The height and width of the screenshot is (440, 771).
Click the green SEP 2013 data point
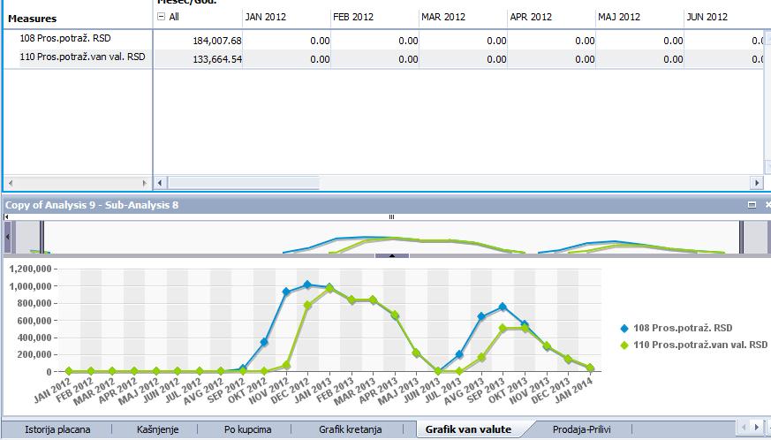click(503, 328)
